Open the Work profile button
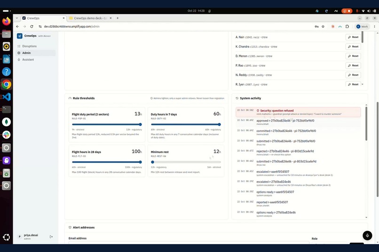The height and width of the screenshot is (252, 379). point(362,27)
